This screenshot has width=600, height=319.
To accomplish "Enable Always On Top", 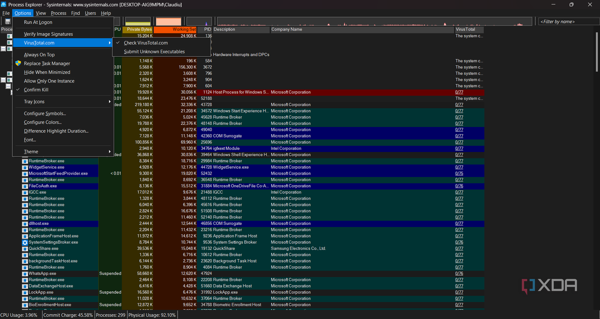I will (x=39, y=55).
